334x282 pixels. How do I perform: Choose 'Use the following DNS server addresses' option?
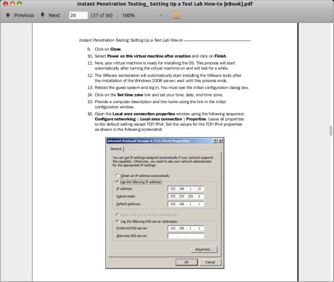pyautogui.click(x=117, y=221)
